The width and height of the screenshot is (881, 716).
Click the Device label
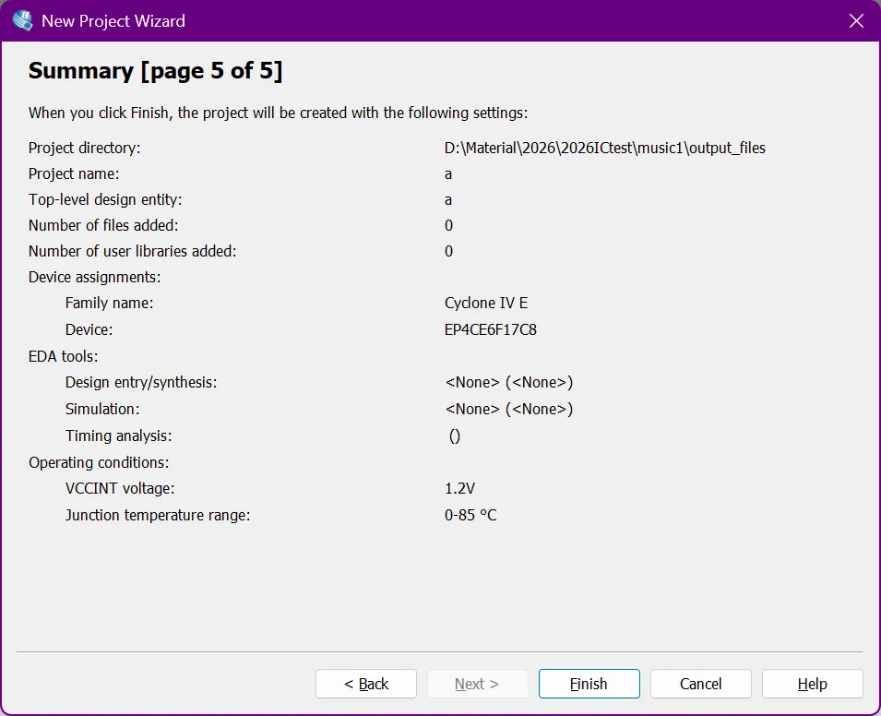89,329
